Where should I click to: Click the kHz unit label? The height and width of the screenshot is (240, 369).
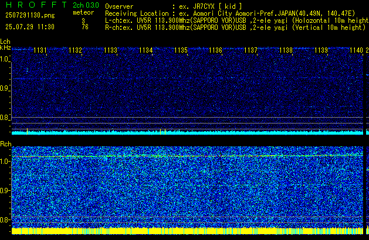click(x=5, y=47)
